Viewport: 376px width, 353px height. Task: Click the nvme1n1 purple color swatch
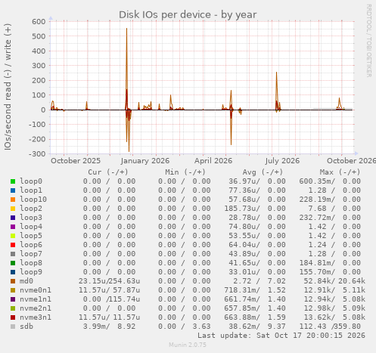(x=13, y=299)
